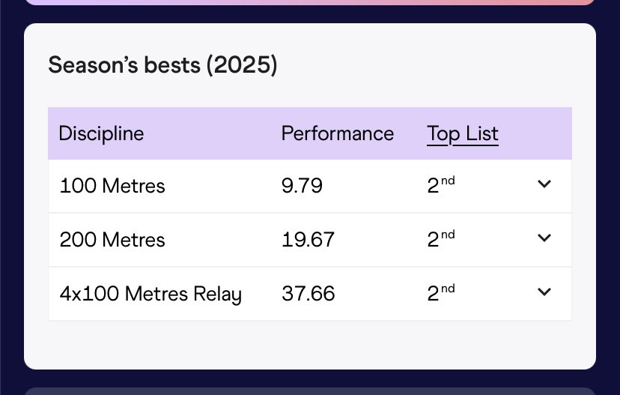Click the dark panel at the bottom edge
This screenshot has width=620, height=395.
[x=310, y=391]
